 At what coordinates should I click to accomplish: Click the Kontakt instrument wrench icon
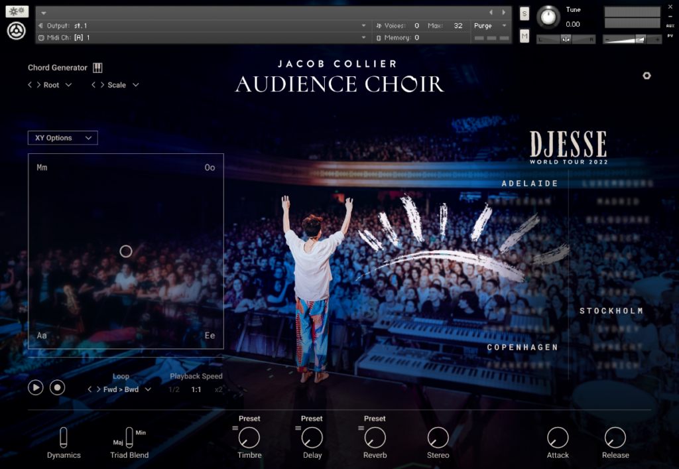tap(17, 12)
